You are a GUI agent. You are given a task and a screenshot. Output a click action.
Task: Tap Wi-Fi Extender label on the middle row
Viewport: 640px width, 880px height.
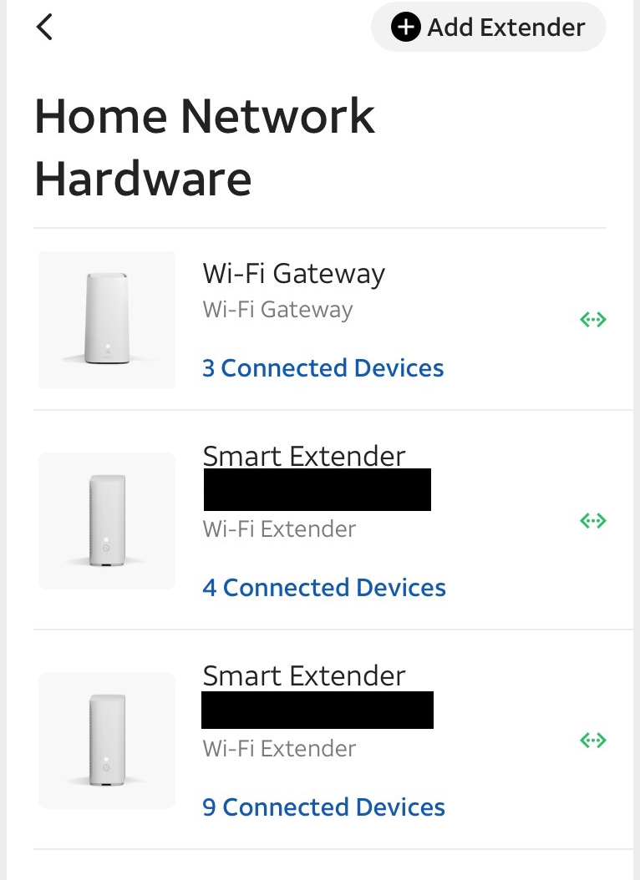(x=279, y=529)
